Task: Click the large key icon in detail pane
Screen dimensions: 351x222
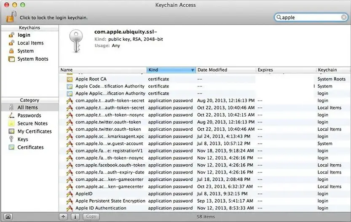Action: click(76, 41)
